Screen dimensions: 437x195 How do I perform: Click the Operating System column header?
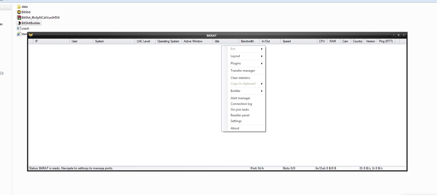tap(168, 41)
